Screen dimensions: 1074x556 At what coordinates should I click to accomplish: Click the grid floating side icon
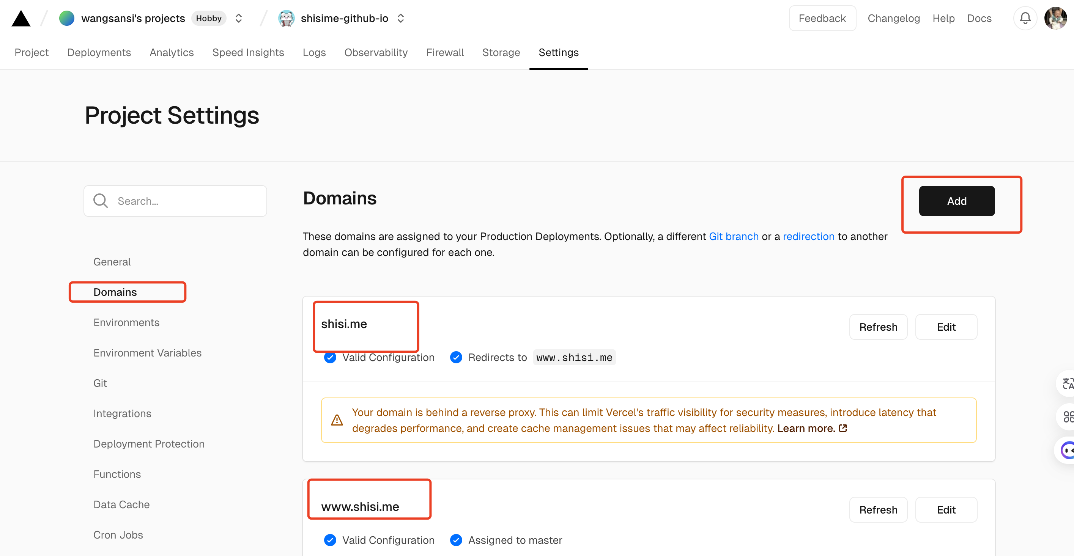point(1066,416)
